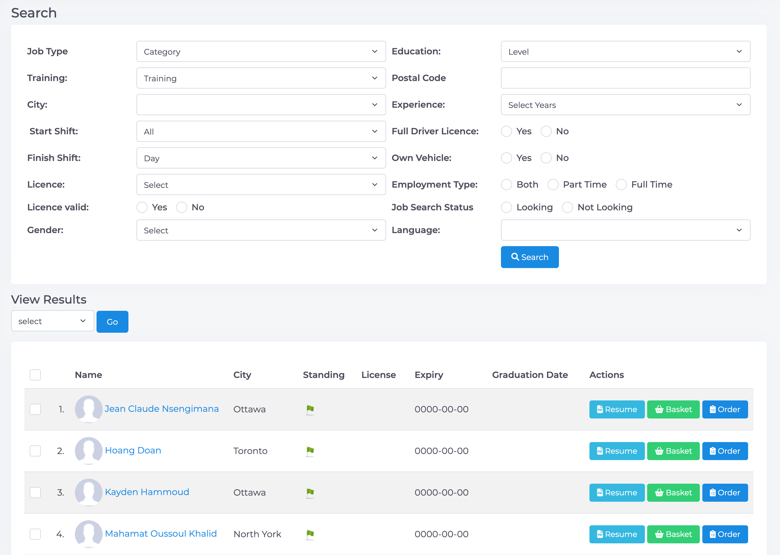The width and height of the screenshot is (780, 555).
Task: Open Resume for Jean Claude Nsengimana
Action: pyautogui.click(x=617, y=409)
